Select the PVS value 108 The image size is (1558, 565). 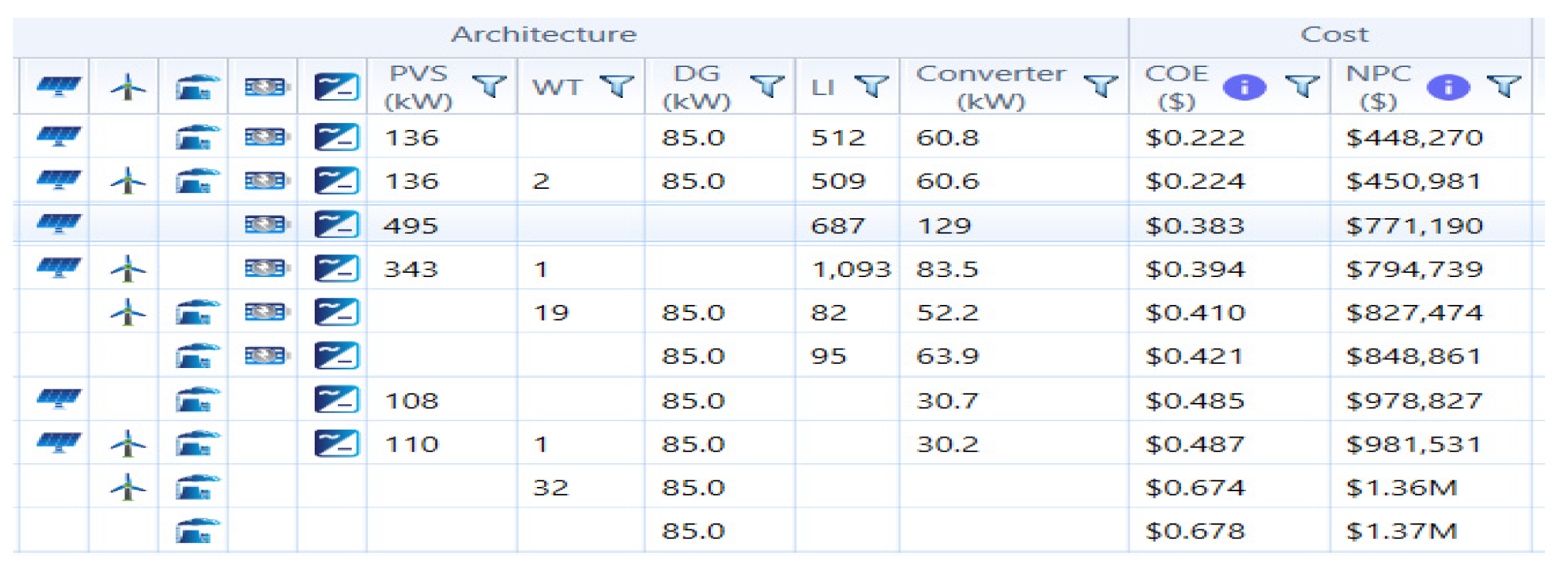411,401
